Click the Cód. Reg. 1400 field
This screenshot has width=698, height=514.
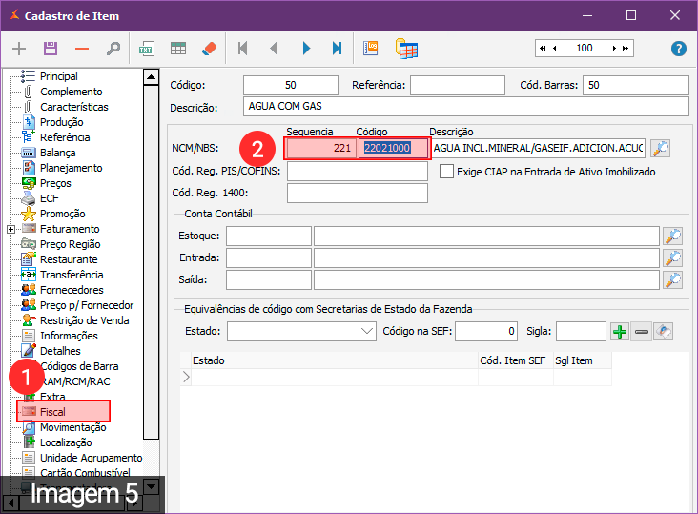(357, 194)
